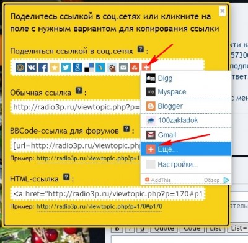Open the example link under BBCode field
This screenshot has height=243, width=248.
88,158
